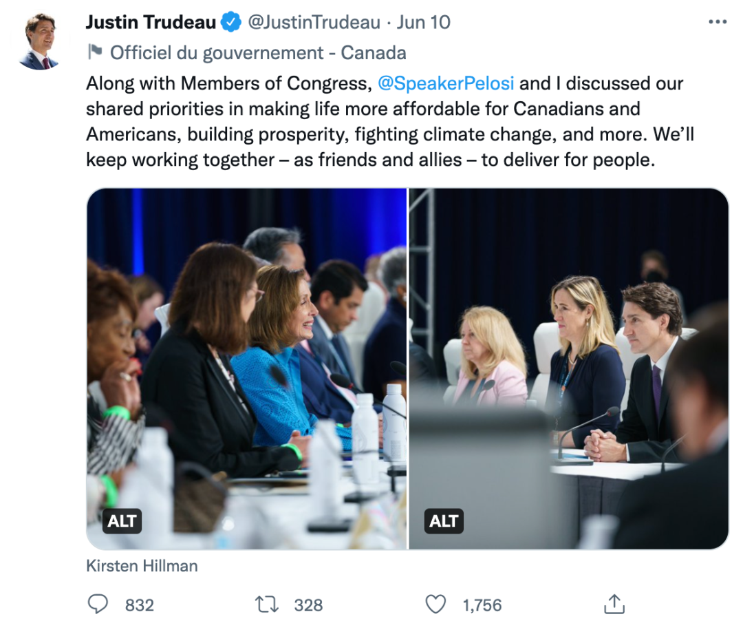Click the 328 retweets count
Screen dimensions: 743x630
pyautogui.click(x=308, y=605)
